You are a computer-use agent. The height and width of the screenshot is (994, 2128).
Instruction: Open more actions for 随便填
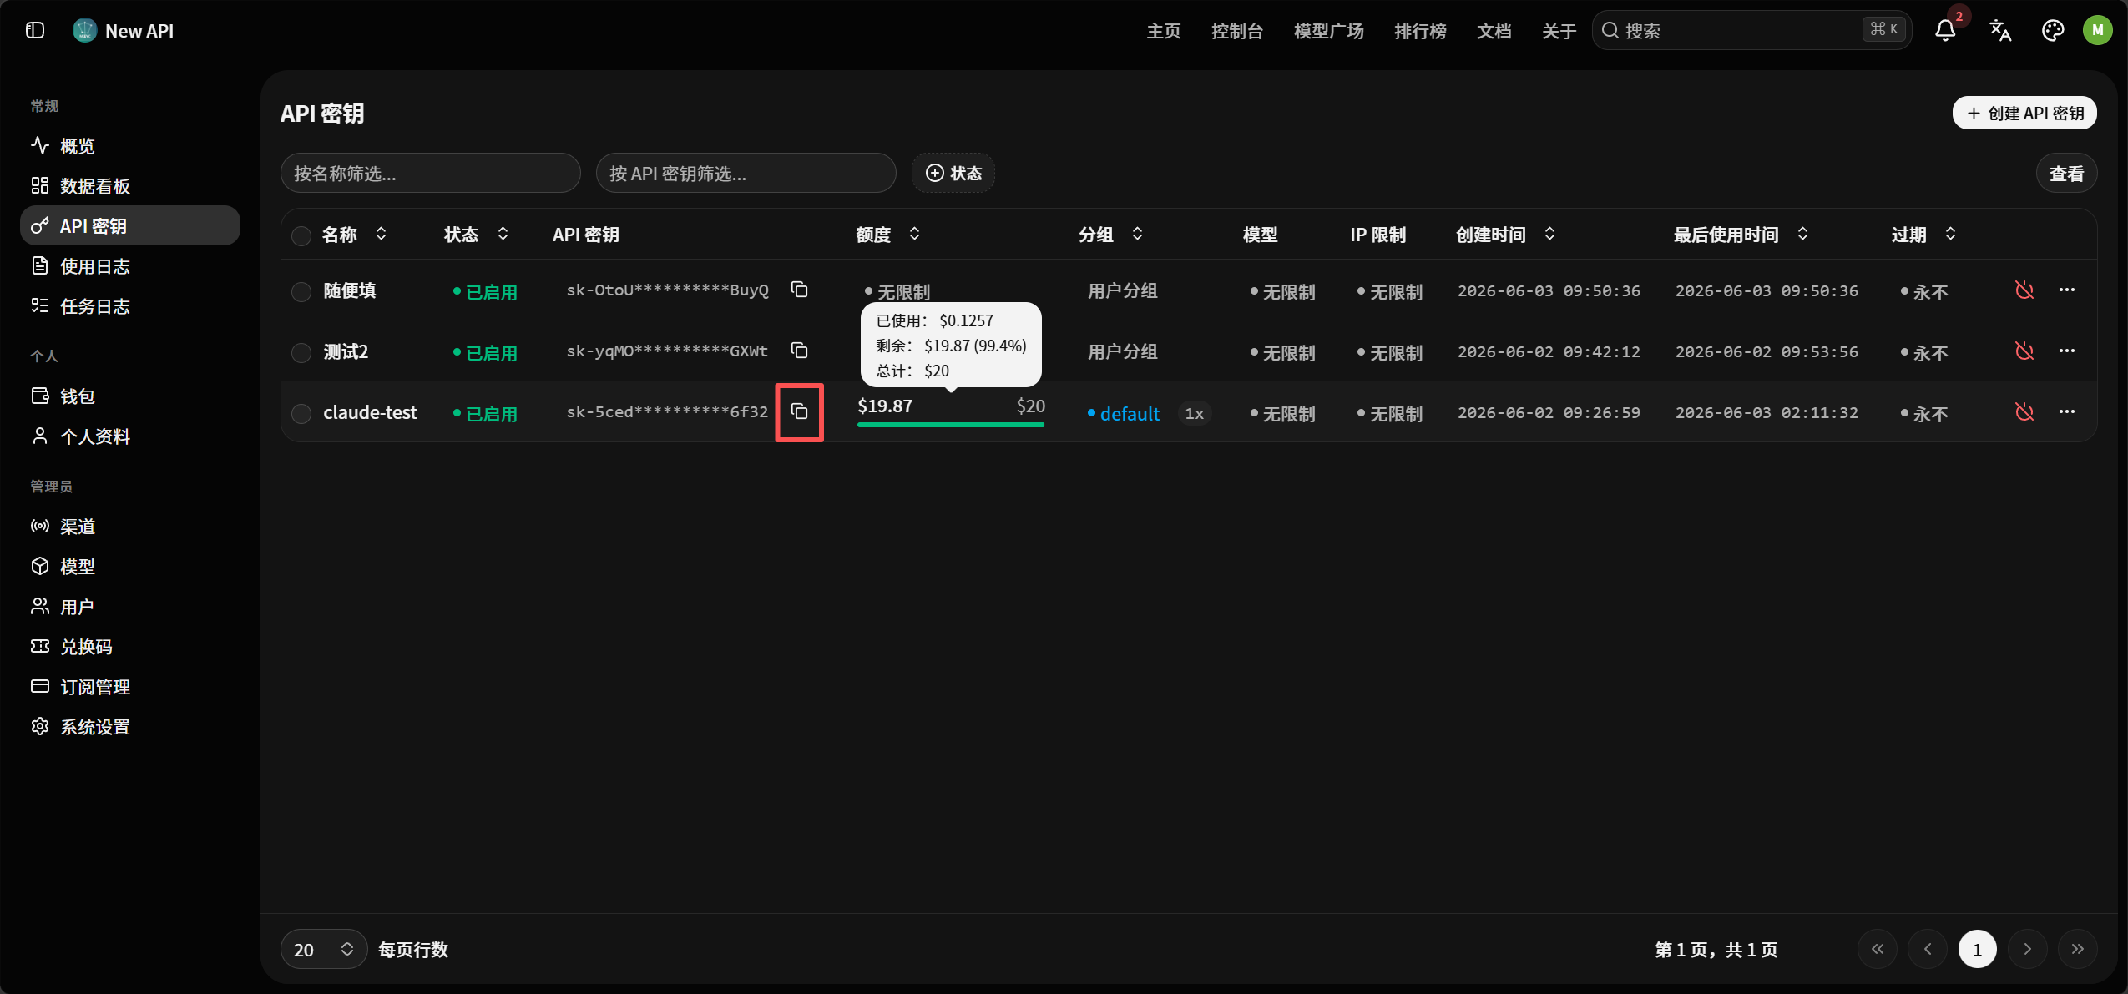2067,290
